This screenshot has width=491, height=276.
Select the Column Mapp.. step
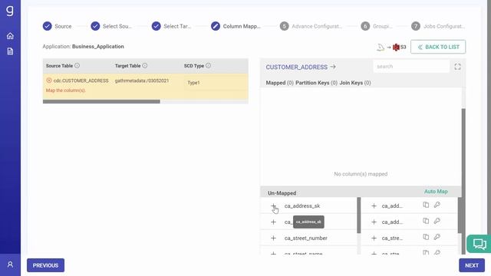pyautogui.click(x=236, y=26)
